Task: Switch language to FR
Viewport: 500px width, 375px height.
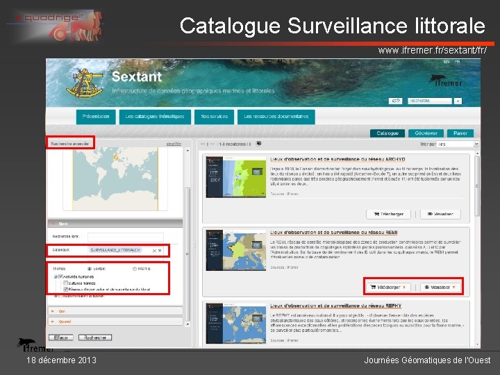Action: pyautogui.click(x=457, y=62)
